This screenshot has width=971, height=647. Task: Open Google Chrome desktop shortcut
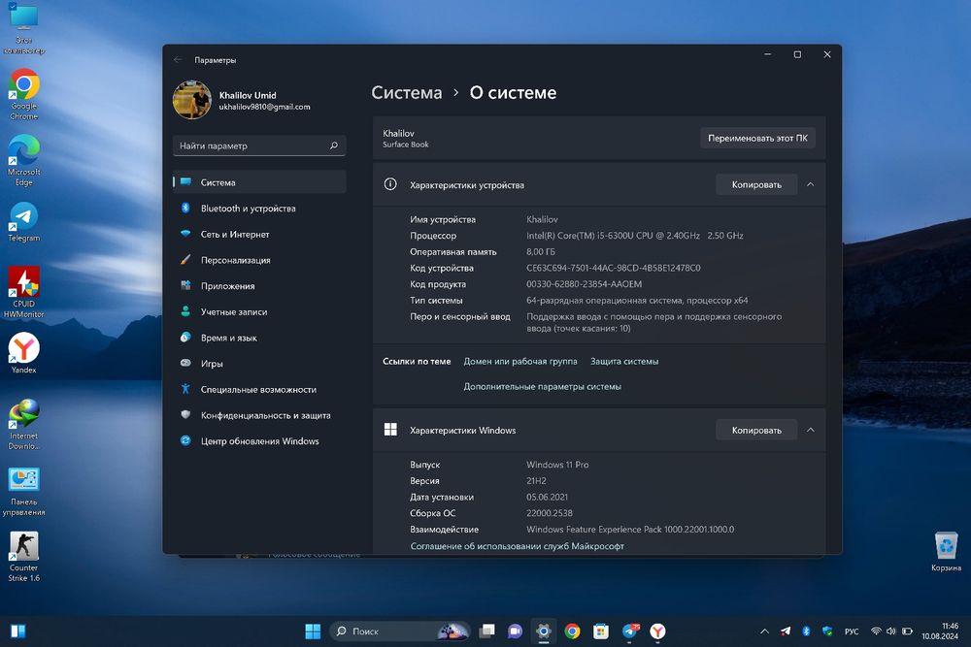pos(23,95)
